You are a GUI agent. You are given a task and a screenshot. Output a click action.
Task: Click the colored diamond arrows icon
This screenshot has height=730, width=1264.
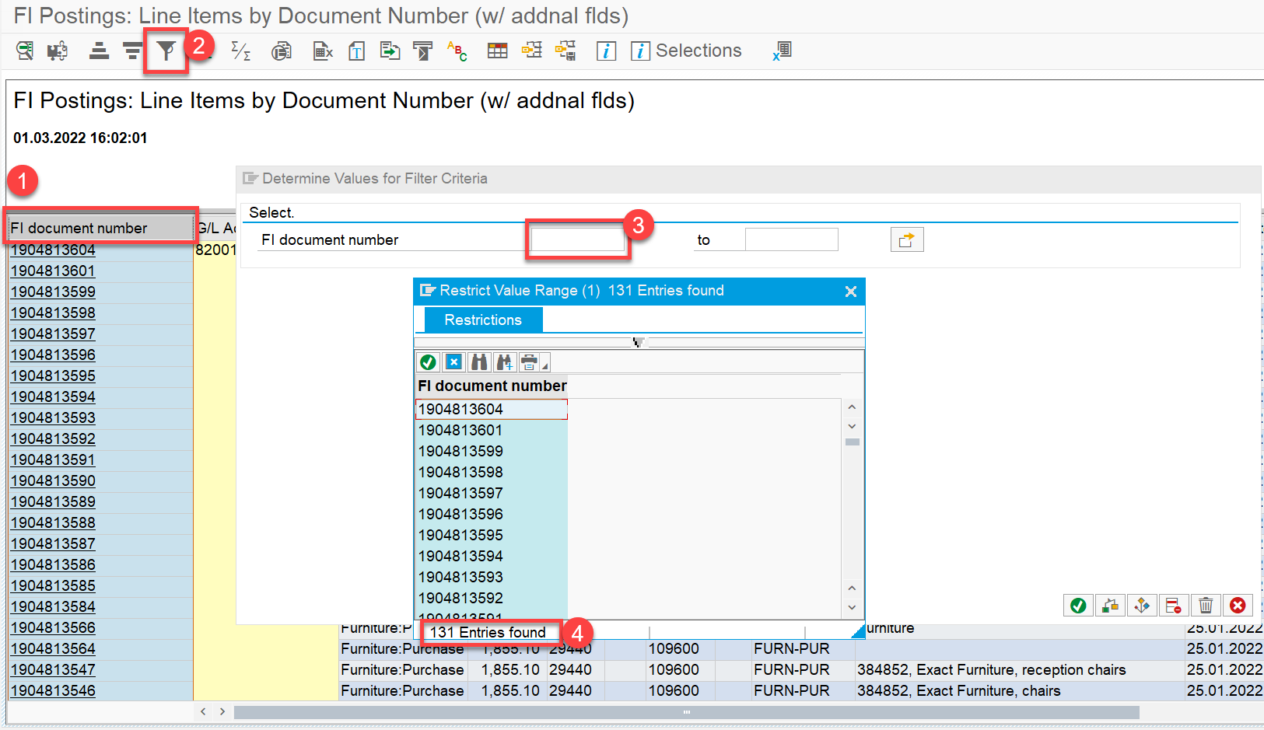1142,605
